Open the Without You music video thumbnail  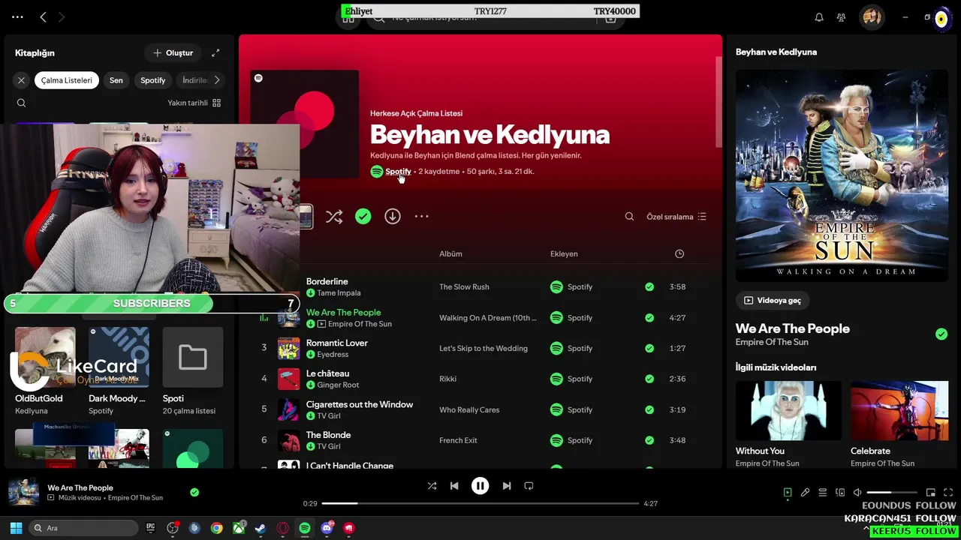click(788, 411)
